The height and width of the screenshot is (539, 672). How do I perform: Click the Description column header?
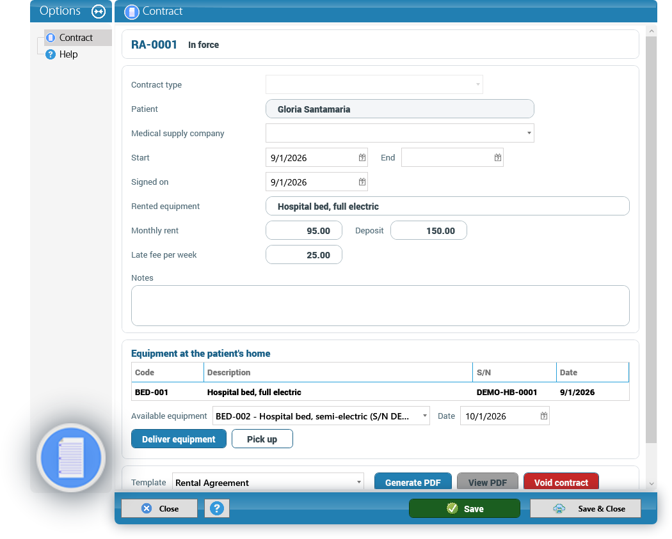tap(338, 373)
